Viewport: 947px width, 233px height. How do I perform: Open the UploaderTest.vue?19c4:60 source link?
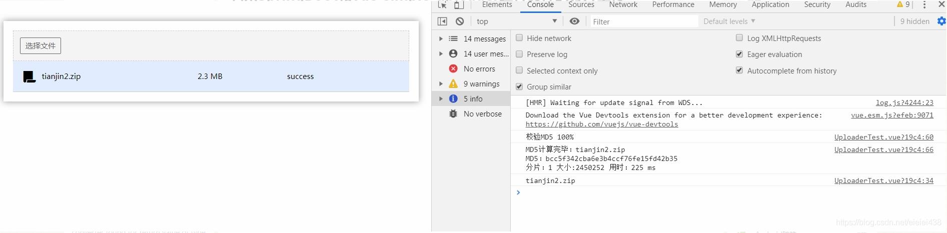pos(883,137)
